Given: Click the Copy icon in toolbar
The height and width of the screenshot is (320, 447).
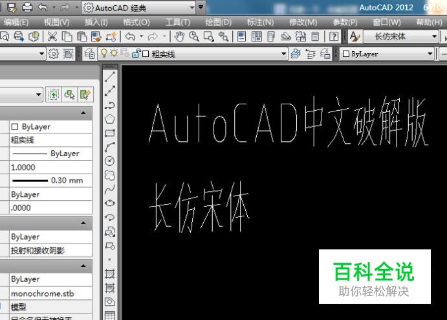Looking at the screenshot, I should pos(67,36).
